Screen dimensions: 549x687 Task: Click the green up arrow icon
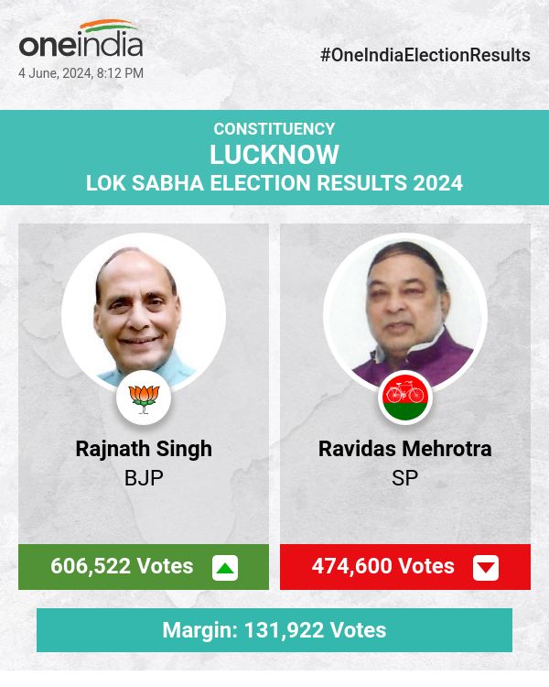[x=225, y=568]
